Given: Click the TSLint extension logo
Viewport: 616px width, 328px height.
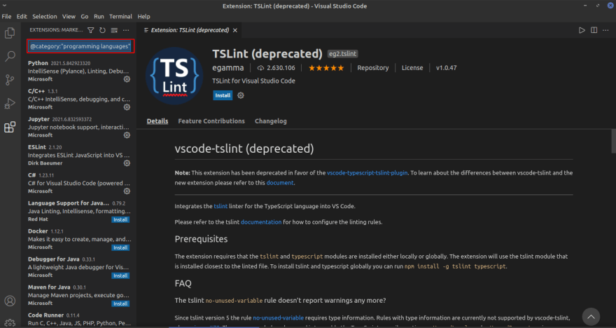Looking at the screenshot, I should (x=174, y=76).
